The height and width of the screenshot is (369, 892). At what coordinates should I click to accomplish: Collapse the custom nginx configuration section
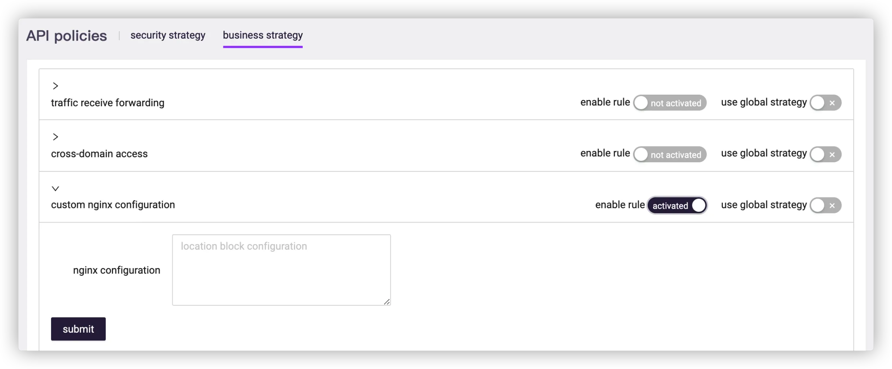(x=55, y=189)
